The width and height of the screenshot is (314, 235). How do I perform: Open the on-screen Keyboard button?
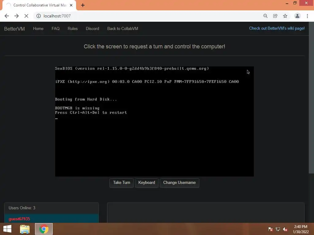click(147, 183)
